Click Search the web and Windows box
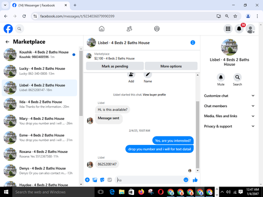This screenshot has height=197, width=263. [54, 192]
